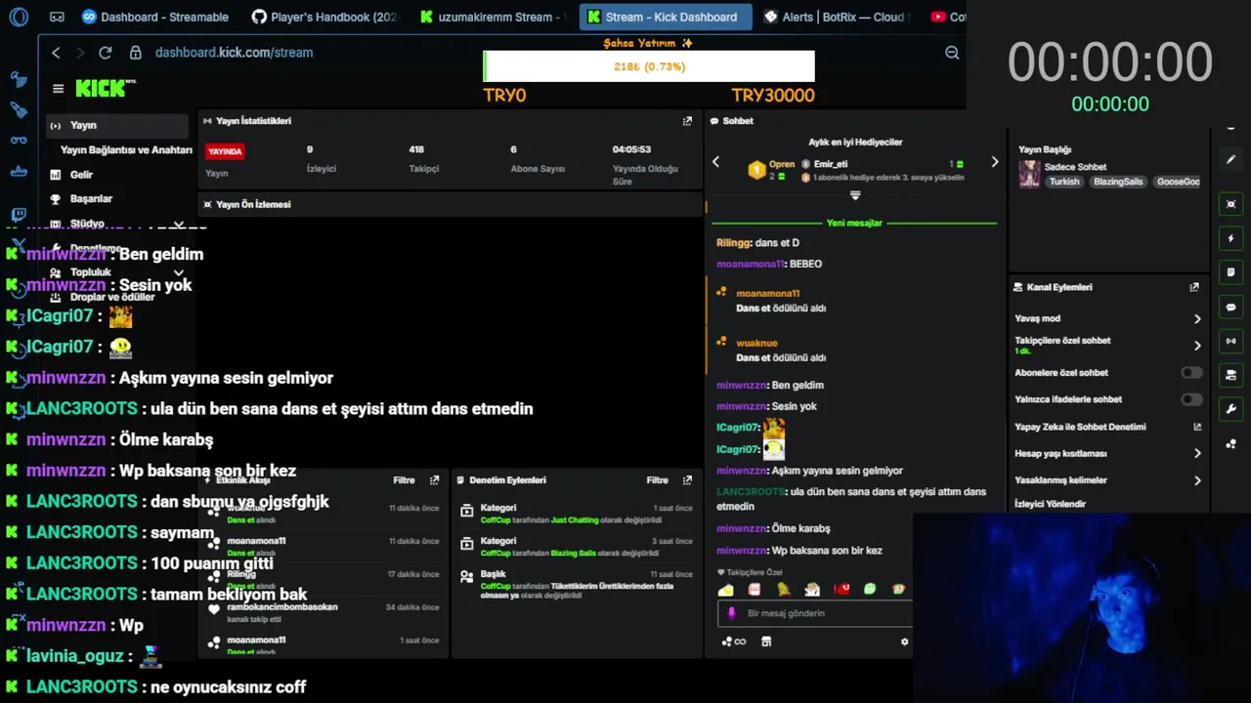The image size is (1251, 703).
Task: Expand Yavaş mod options
Action: tap(1197, 319)
